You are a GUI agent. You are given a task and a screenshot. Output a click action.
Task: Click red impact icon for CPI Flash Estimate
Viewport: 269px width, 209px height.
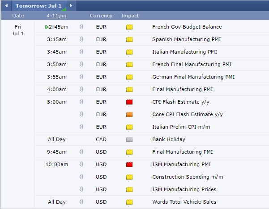(130, 102)
